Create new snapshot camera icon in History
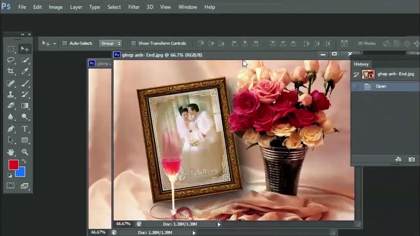 point(411,159)
